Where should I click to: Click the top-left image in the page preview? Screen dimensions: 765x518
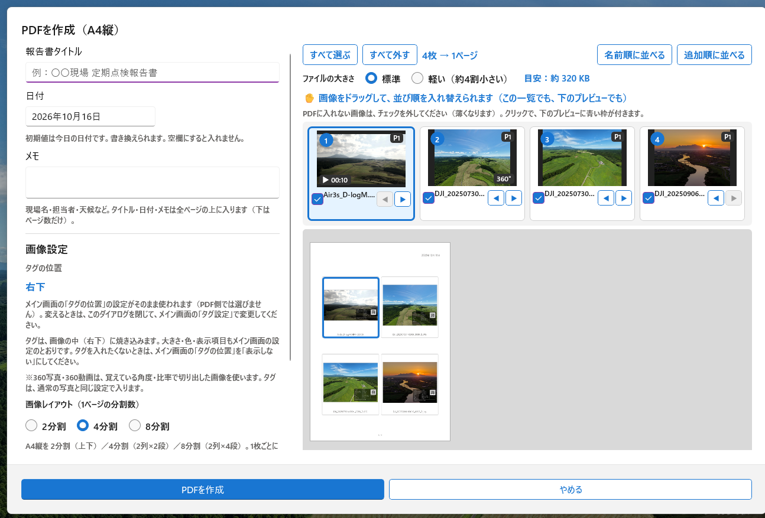(351, 307)
